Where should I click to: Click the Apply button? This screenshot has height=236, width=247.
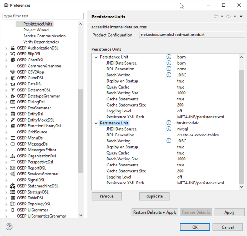click(x=230, y=212)
